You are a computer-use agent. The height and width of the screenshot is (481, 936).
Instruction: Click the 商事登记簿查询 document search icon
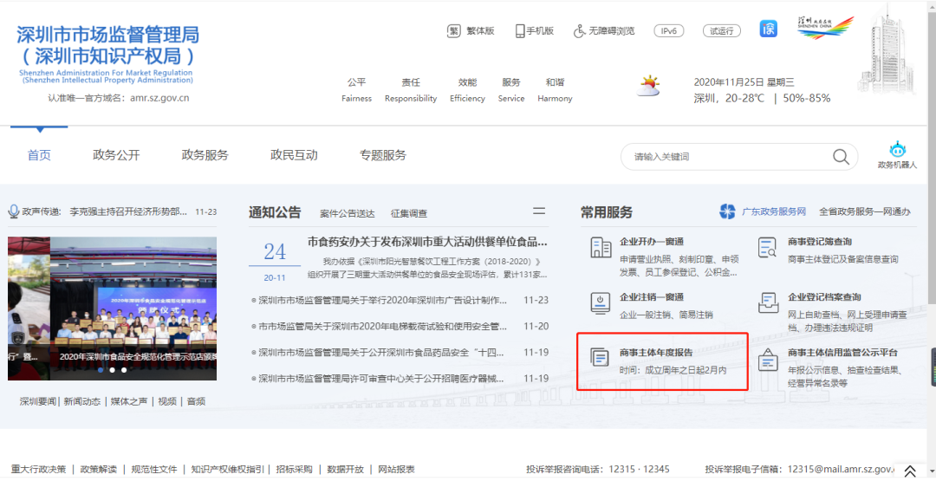(x=768, y=246)
